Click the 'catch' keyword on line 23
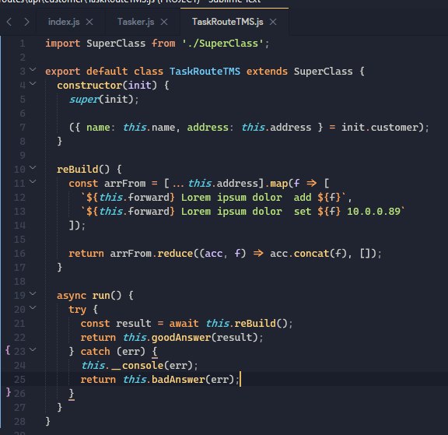Screen dimensions: 448x435 point(95,352)
